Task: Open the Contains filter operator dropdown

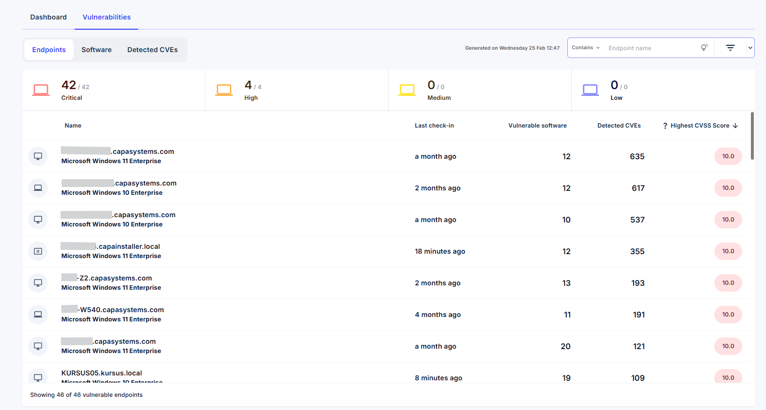Action: click(x=586, y=48)
